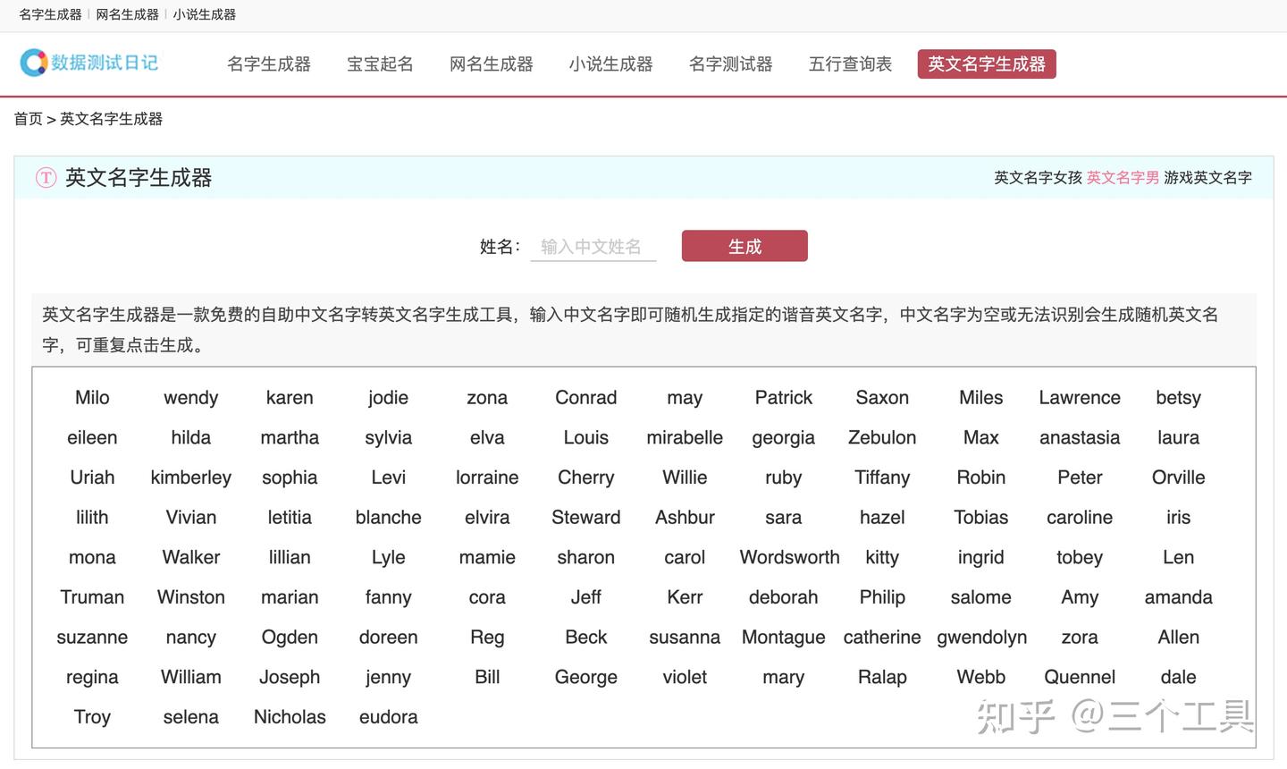This screenshot has height=769, width=1287.
Task: Select the name Zebulon
Action: [x=882, y=437]
